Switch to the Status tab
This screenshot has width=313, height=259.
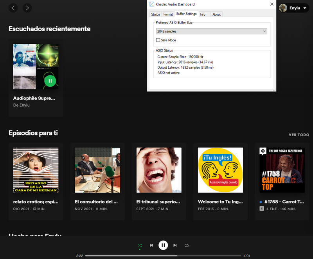click(155, 14)
